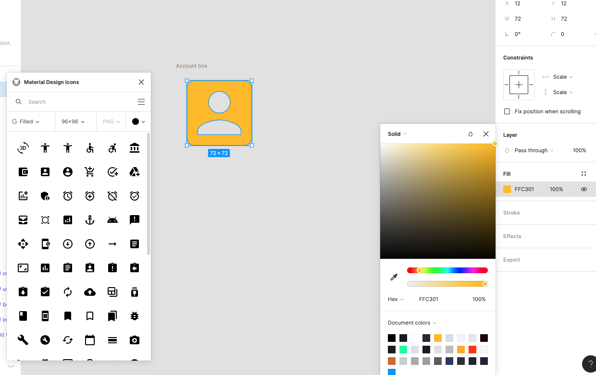
Task: Click the Stroke section header
Action: pyautogui.click(x=511, y=213)
